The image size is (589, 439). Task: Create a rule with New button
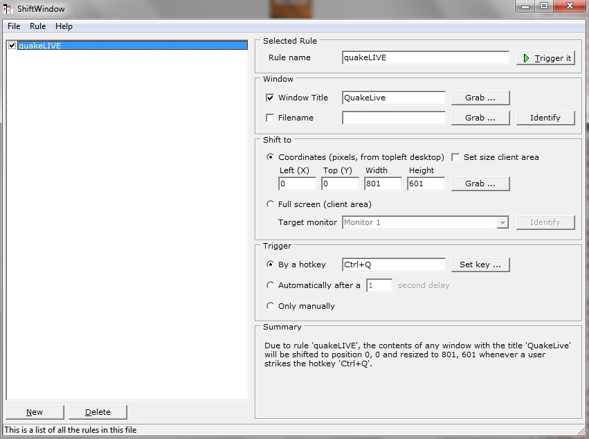pos(35,412)
